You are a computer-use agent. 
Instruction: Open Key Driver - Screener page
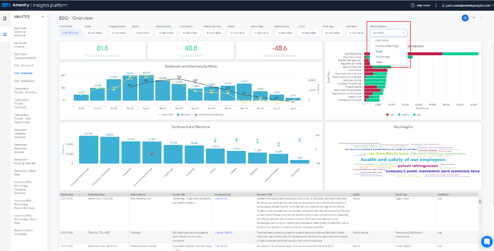21,44
